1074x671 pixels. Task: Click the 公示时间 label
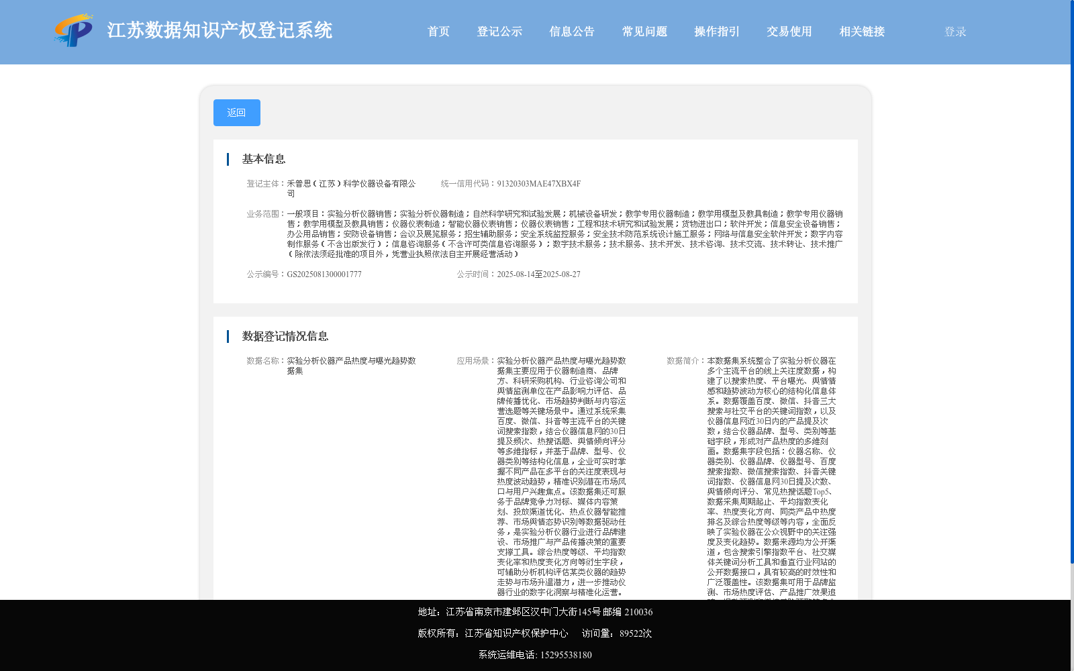(476, 274)
